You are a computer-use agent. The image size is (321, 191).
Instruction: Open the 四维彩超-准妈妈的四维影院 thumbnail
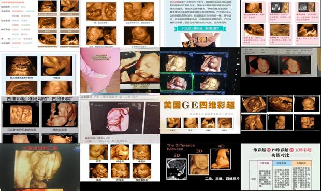coord(40,119)
